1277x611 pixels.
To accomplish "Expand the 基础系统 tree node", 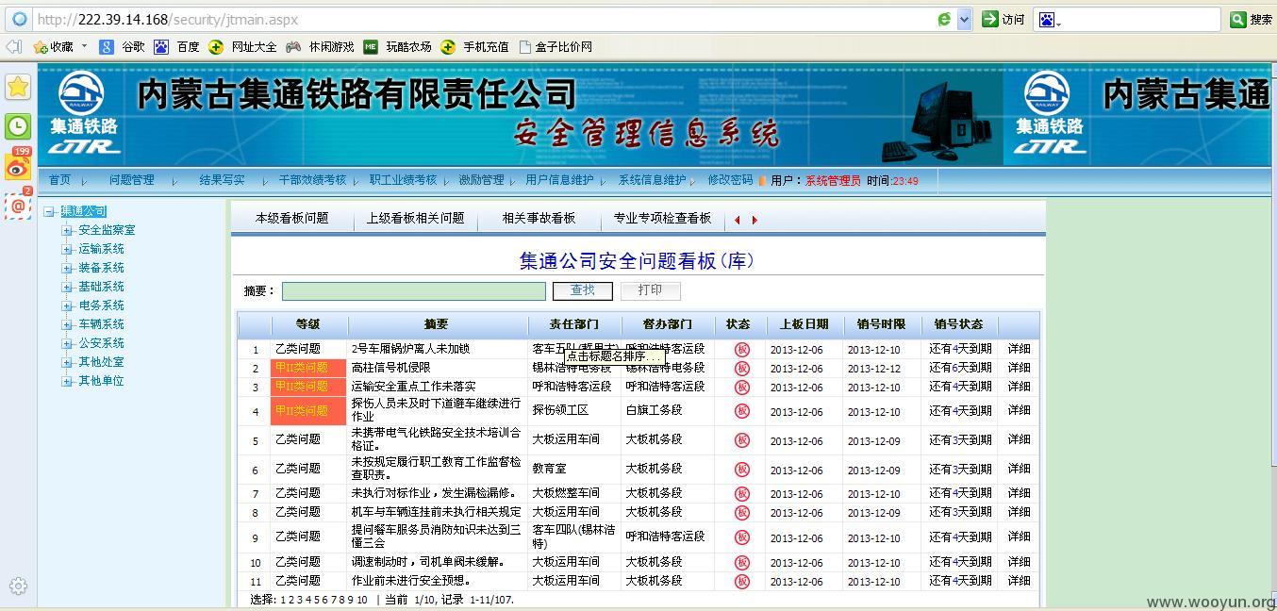I will pos(67,288).
